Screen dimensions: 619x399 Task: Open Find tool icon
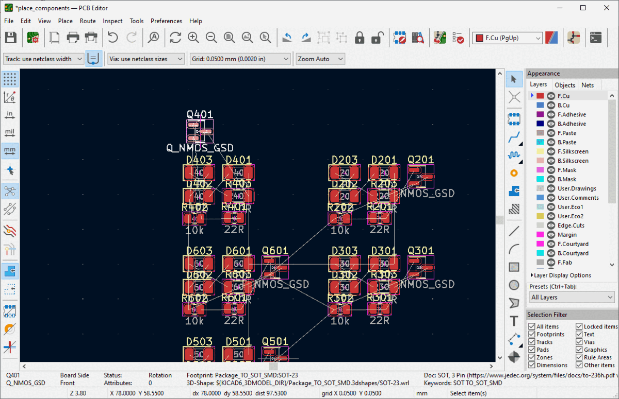pyautogui.click(x=153, y=38)
